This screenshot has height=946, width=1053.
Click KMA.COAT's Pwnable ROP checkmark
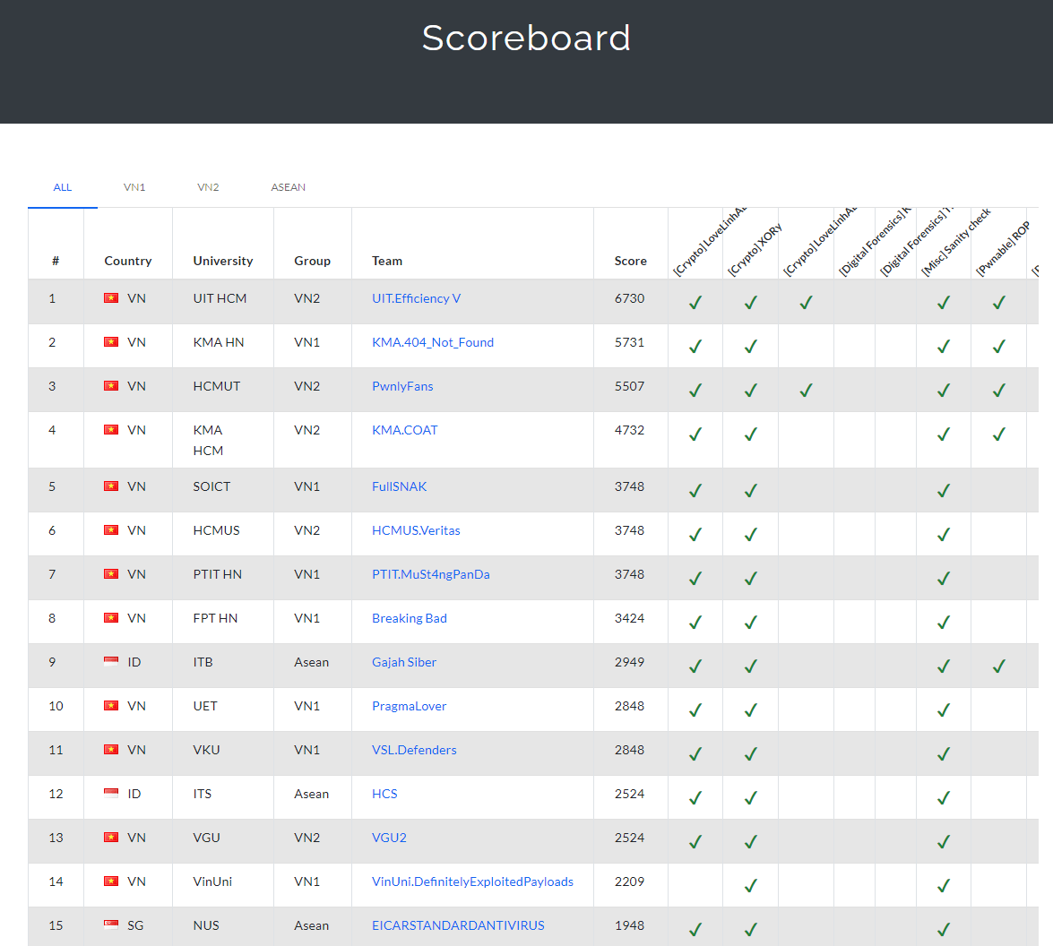pyautogui.click(x=998, y=434)
